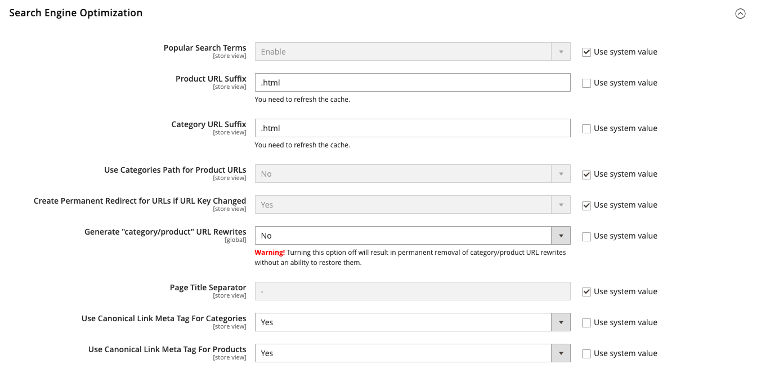Open the Use Canonical Link Meta Tag For Categories dropdown

click(561, 322)
